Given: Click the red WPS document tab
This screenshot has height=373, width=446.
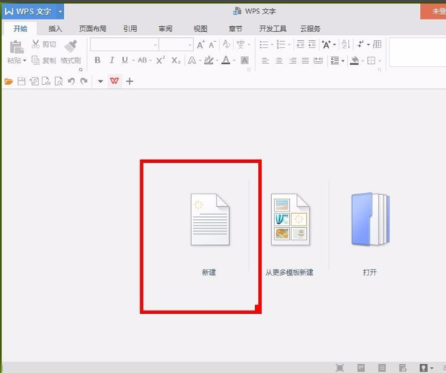Looking at the screenshot, I should coord(114,81).
